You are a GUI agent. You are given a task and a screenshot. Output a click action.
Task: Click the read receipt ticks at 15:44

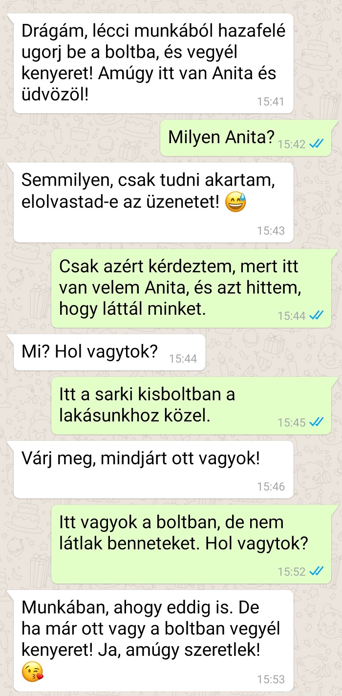pyautogui.click(x=317, y=316)
